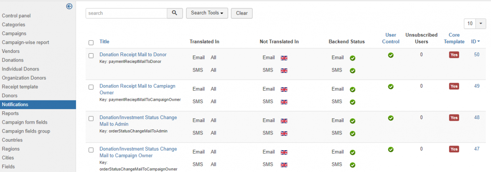Open the list limit dropdown showing 10
This screenshot has height=172, width=491.
coord(475,24)
